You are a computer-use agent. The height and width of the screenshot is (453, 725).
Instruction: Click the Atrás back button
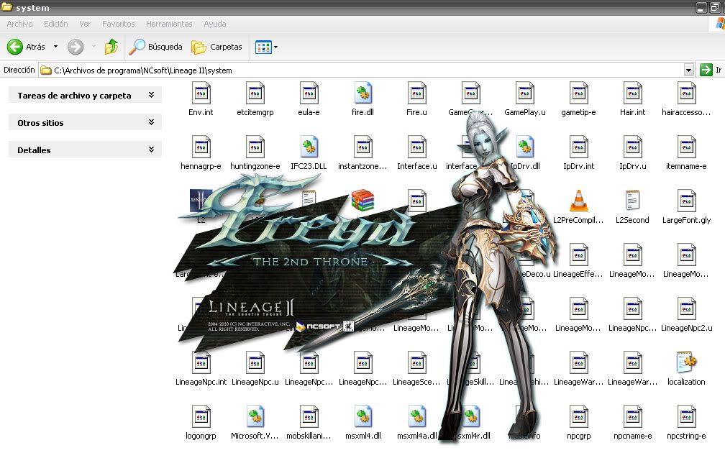click(x=27, y=47)
